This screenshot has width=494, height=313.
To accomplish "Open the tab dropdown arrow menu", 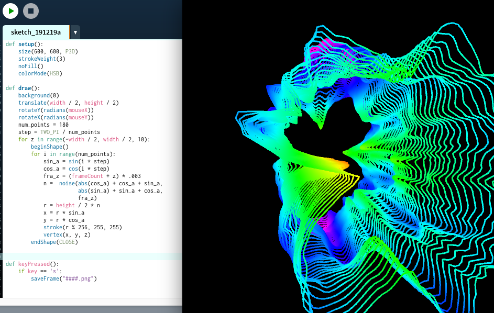I will click(x=75, y=32).
